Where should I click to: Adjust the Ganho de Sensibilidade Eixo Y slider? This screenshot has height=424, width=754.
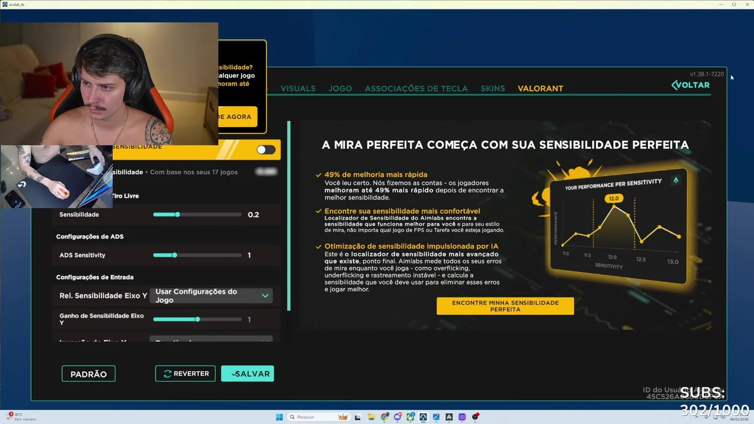197,319
